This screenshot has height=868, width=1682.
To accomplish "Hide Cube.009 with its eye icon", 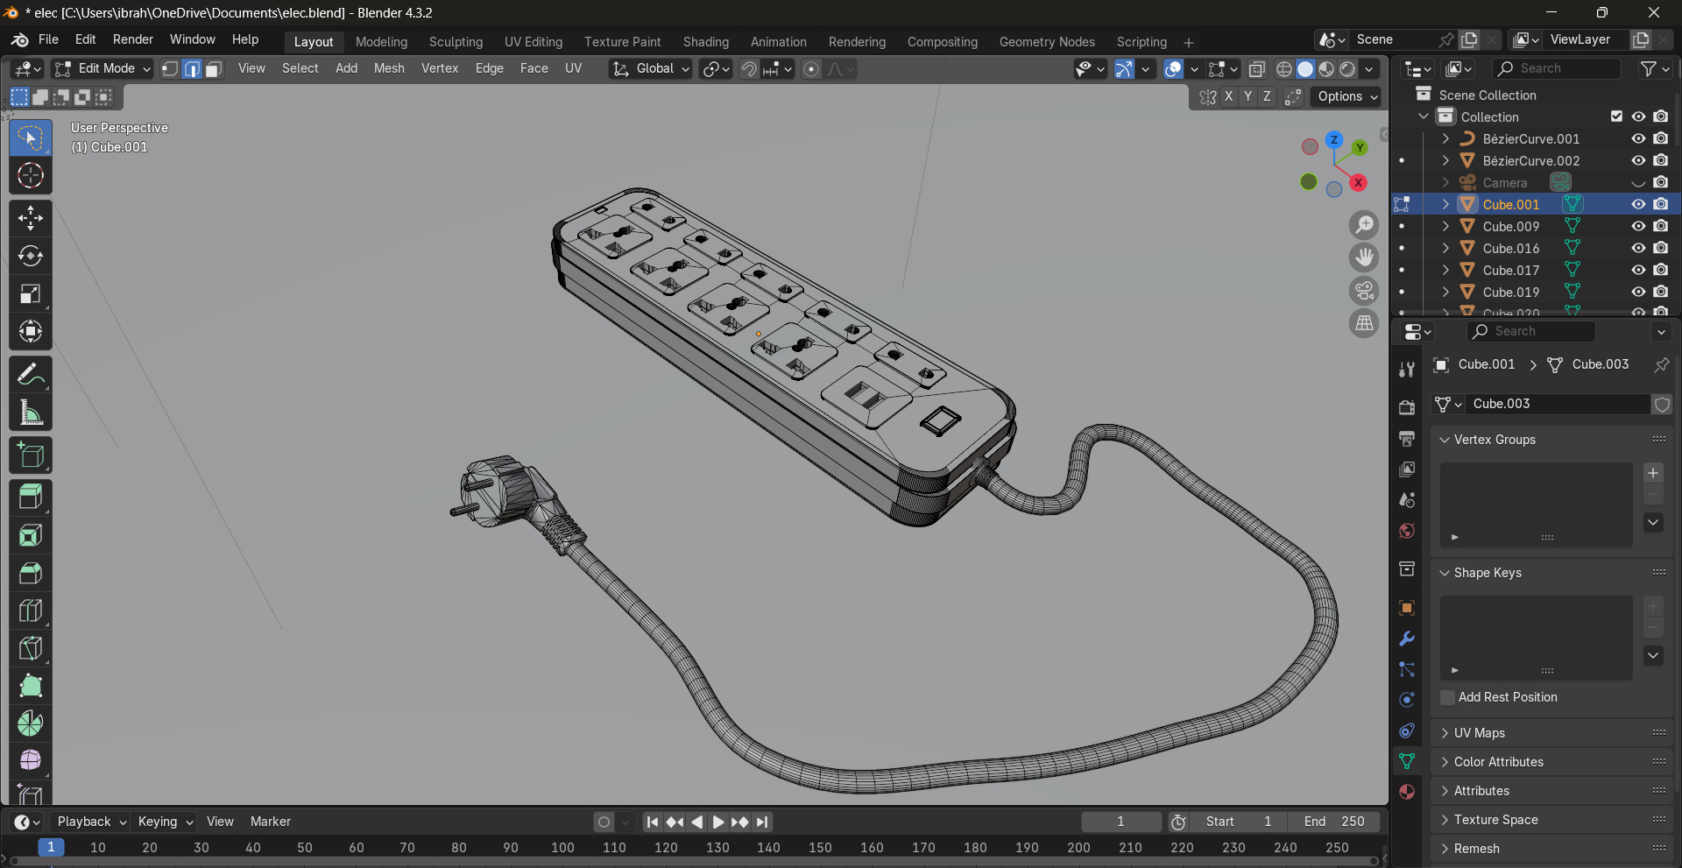I will pyautogui.click(x=1638, y=226).
